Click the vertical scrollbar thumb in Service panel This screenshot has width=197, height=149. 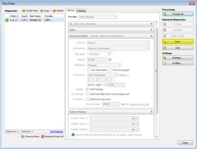click(x=156, y=71)
